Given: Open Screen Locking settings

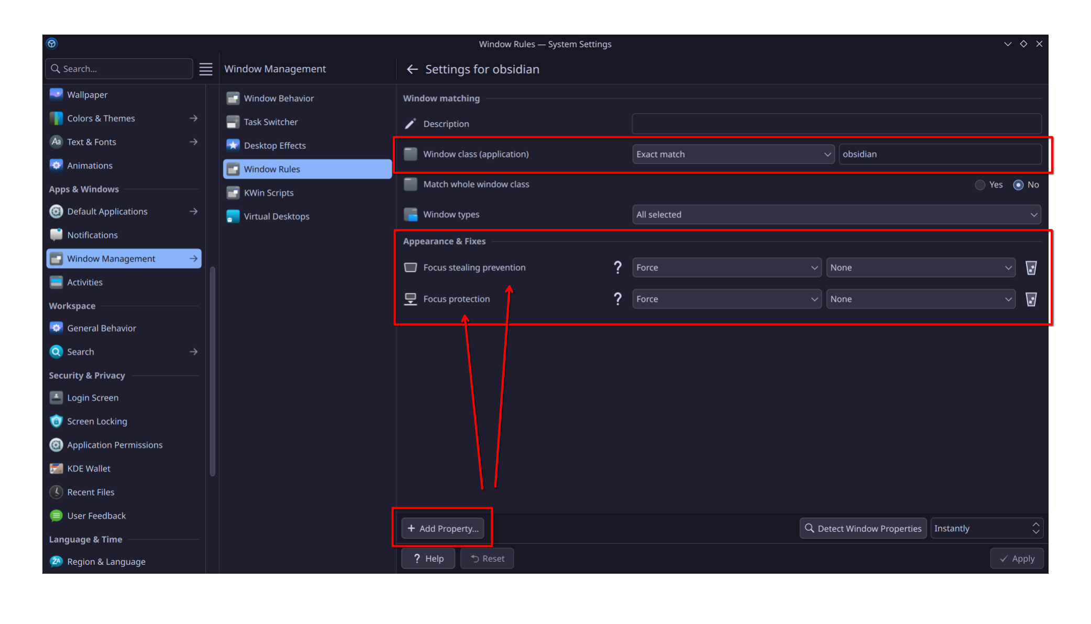Looking at the screenshot, I should (97, 421).
